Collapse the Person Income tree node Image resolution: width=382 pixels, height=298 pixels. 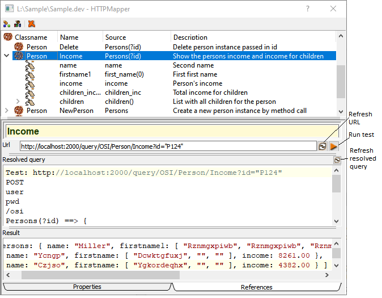click(7, 56)
